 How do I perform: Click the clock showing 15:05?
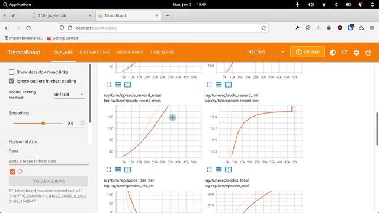tap(201, 4)
